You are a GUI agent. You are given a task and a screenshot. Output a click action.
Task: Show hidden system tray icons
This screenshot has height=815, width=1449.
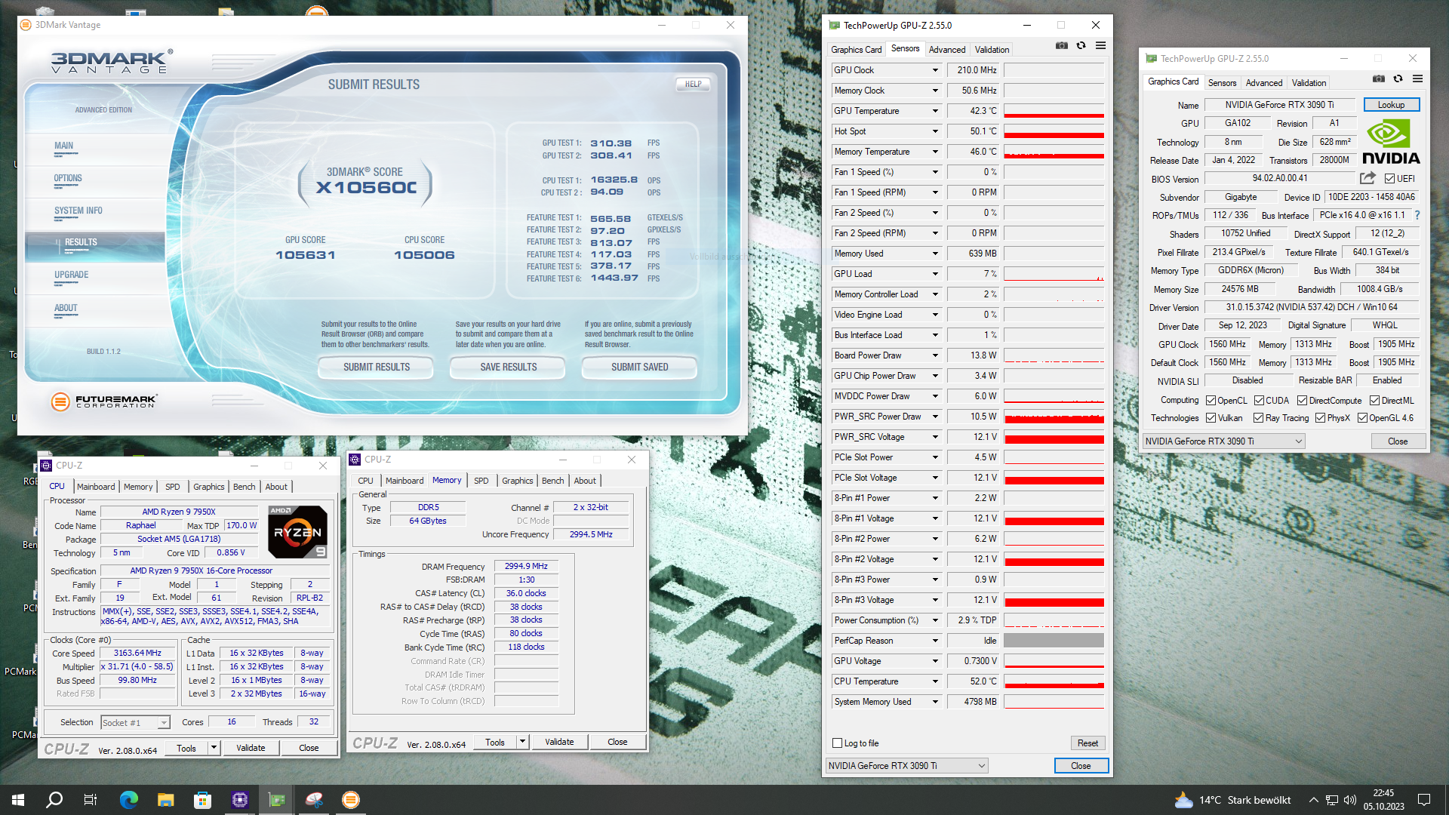coord(1314,800)
